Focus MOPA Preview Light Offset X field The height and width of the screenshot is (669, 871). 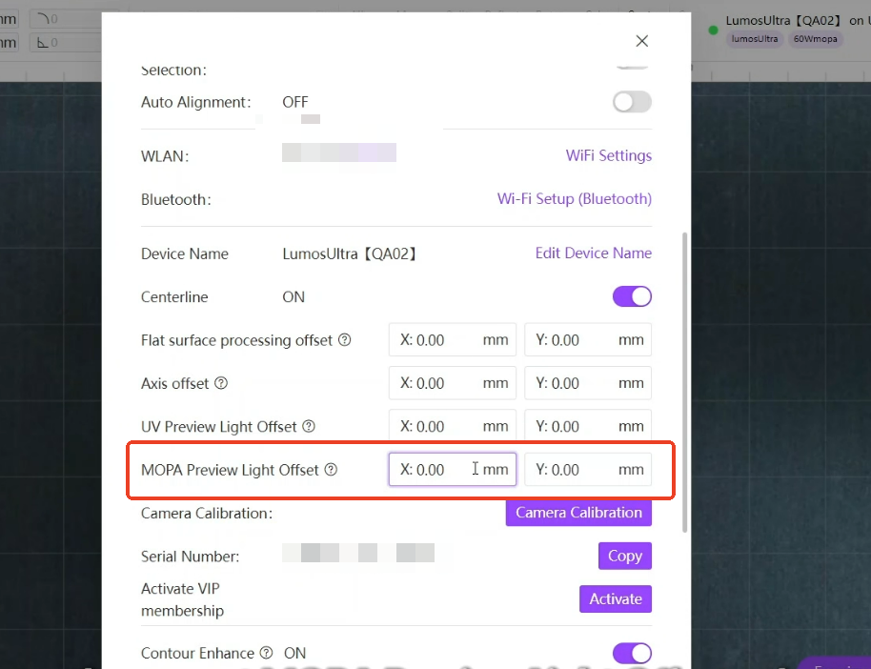click(452, 470)
